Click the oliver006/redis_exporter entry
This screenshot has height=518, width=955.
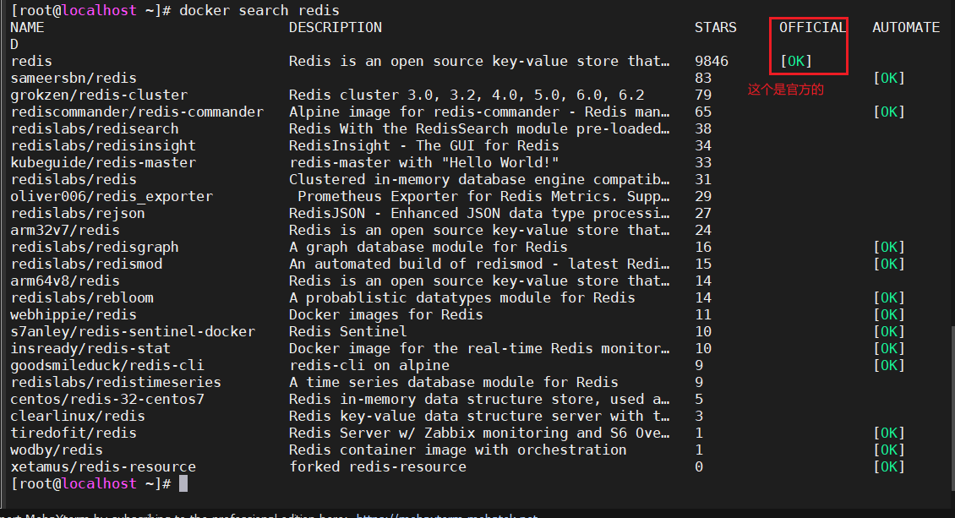(112, 197)
